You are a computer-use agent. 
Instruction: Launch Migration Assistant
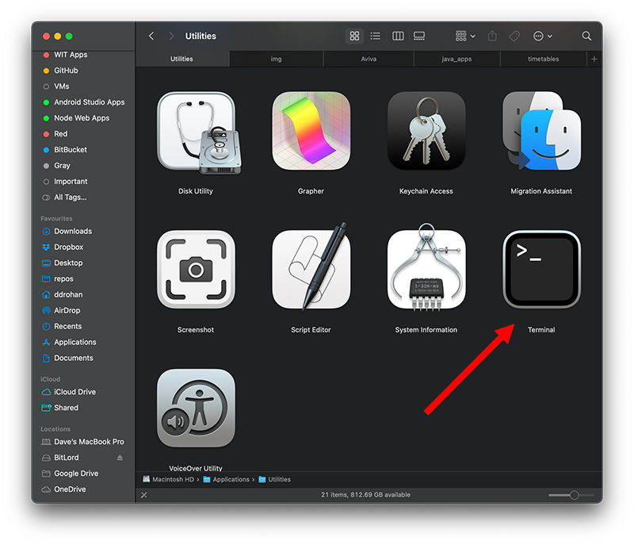(x=541, y=131)
